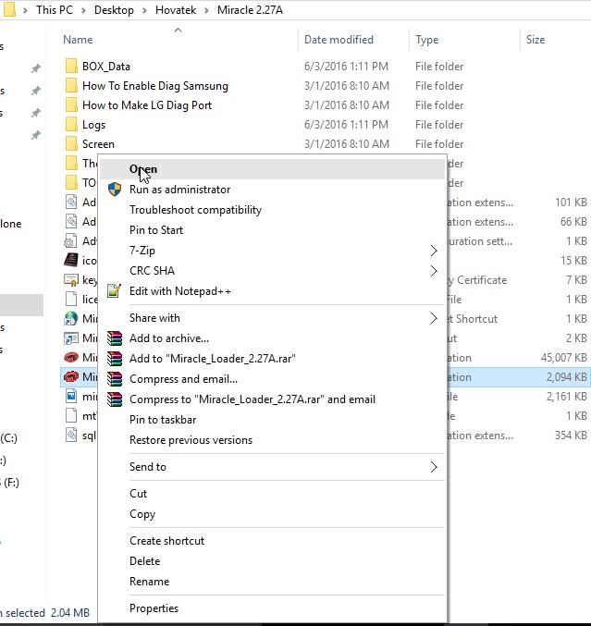Select the 354 KB sql extension file icon
Screen dimensions: 591x626
[x=71, y=436]
